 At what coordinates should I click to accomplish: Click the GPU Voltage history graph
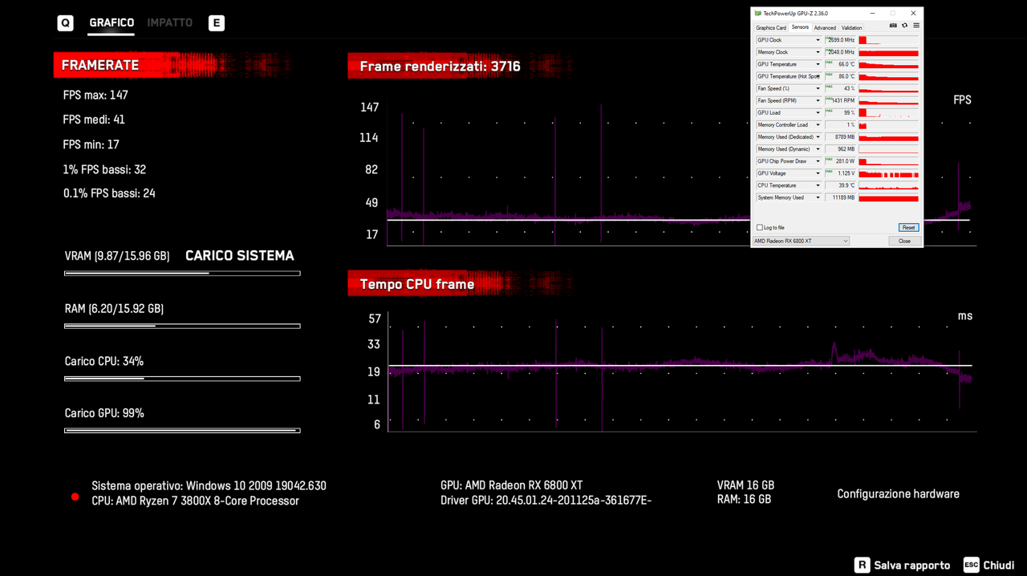pos(888,173)
